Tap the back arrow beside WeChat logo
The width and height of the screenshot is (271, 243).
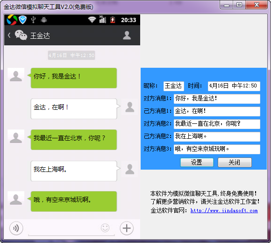coord(9,35)
